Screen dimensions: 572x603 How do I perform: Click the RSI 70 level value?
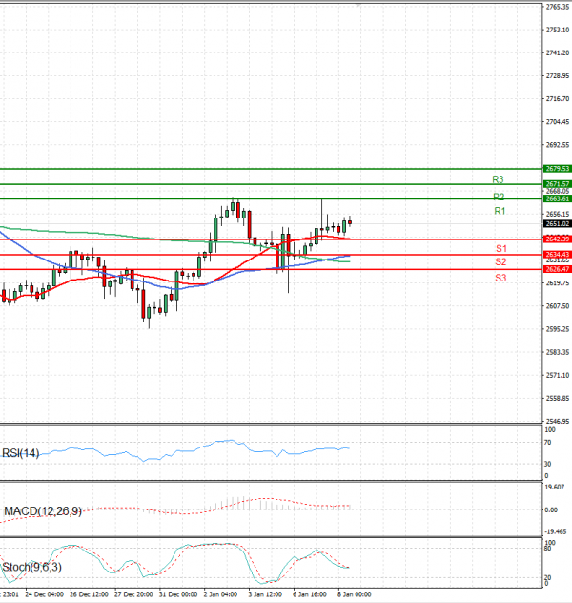coord(548,443)
